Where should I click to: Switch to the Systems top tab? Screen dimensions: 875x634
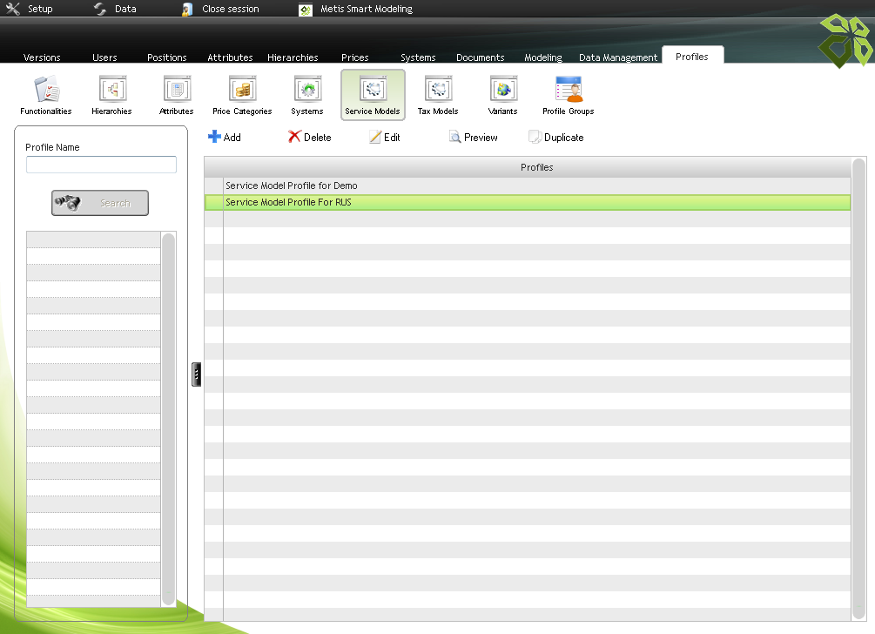(x=418, y=57)
